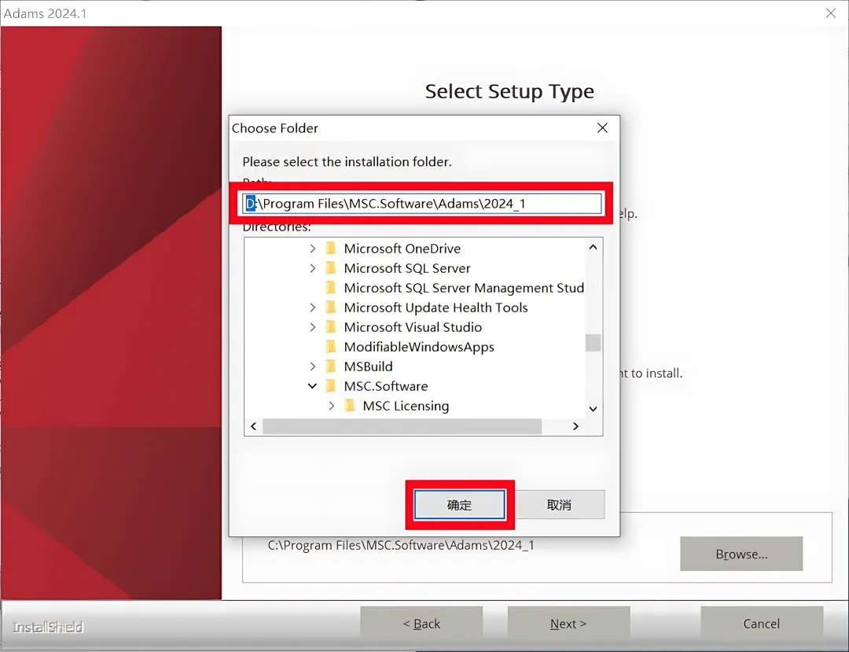Click the vertical scrollbar thumb in directories
This screenshot has width=849, height=652.
[x=593, y=343]
